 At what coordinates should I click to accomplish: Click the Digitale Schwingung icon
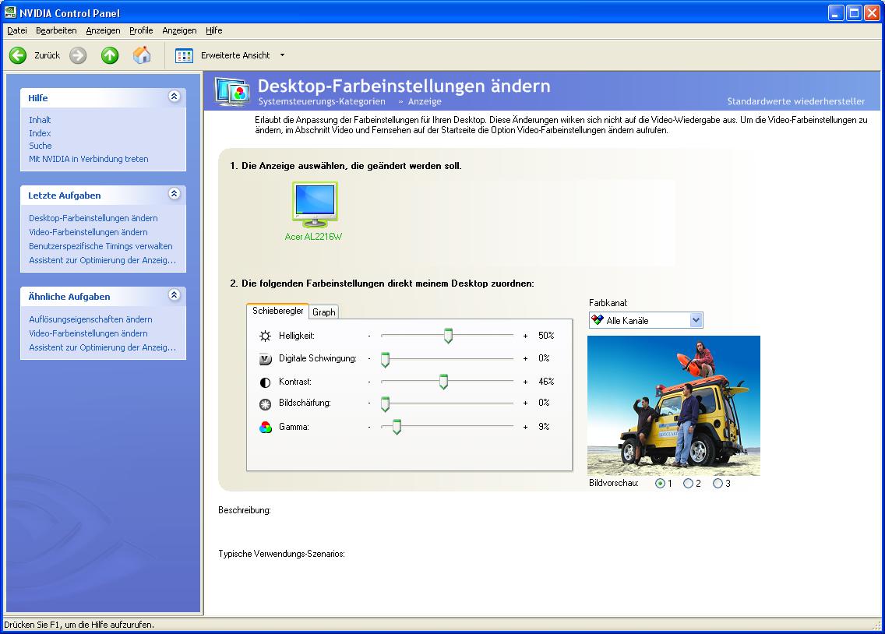(x=266, y=359)
